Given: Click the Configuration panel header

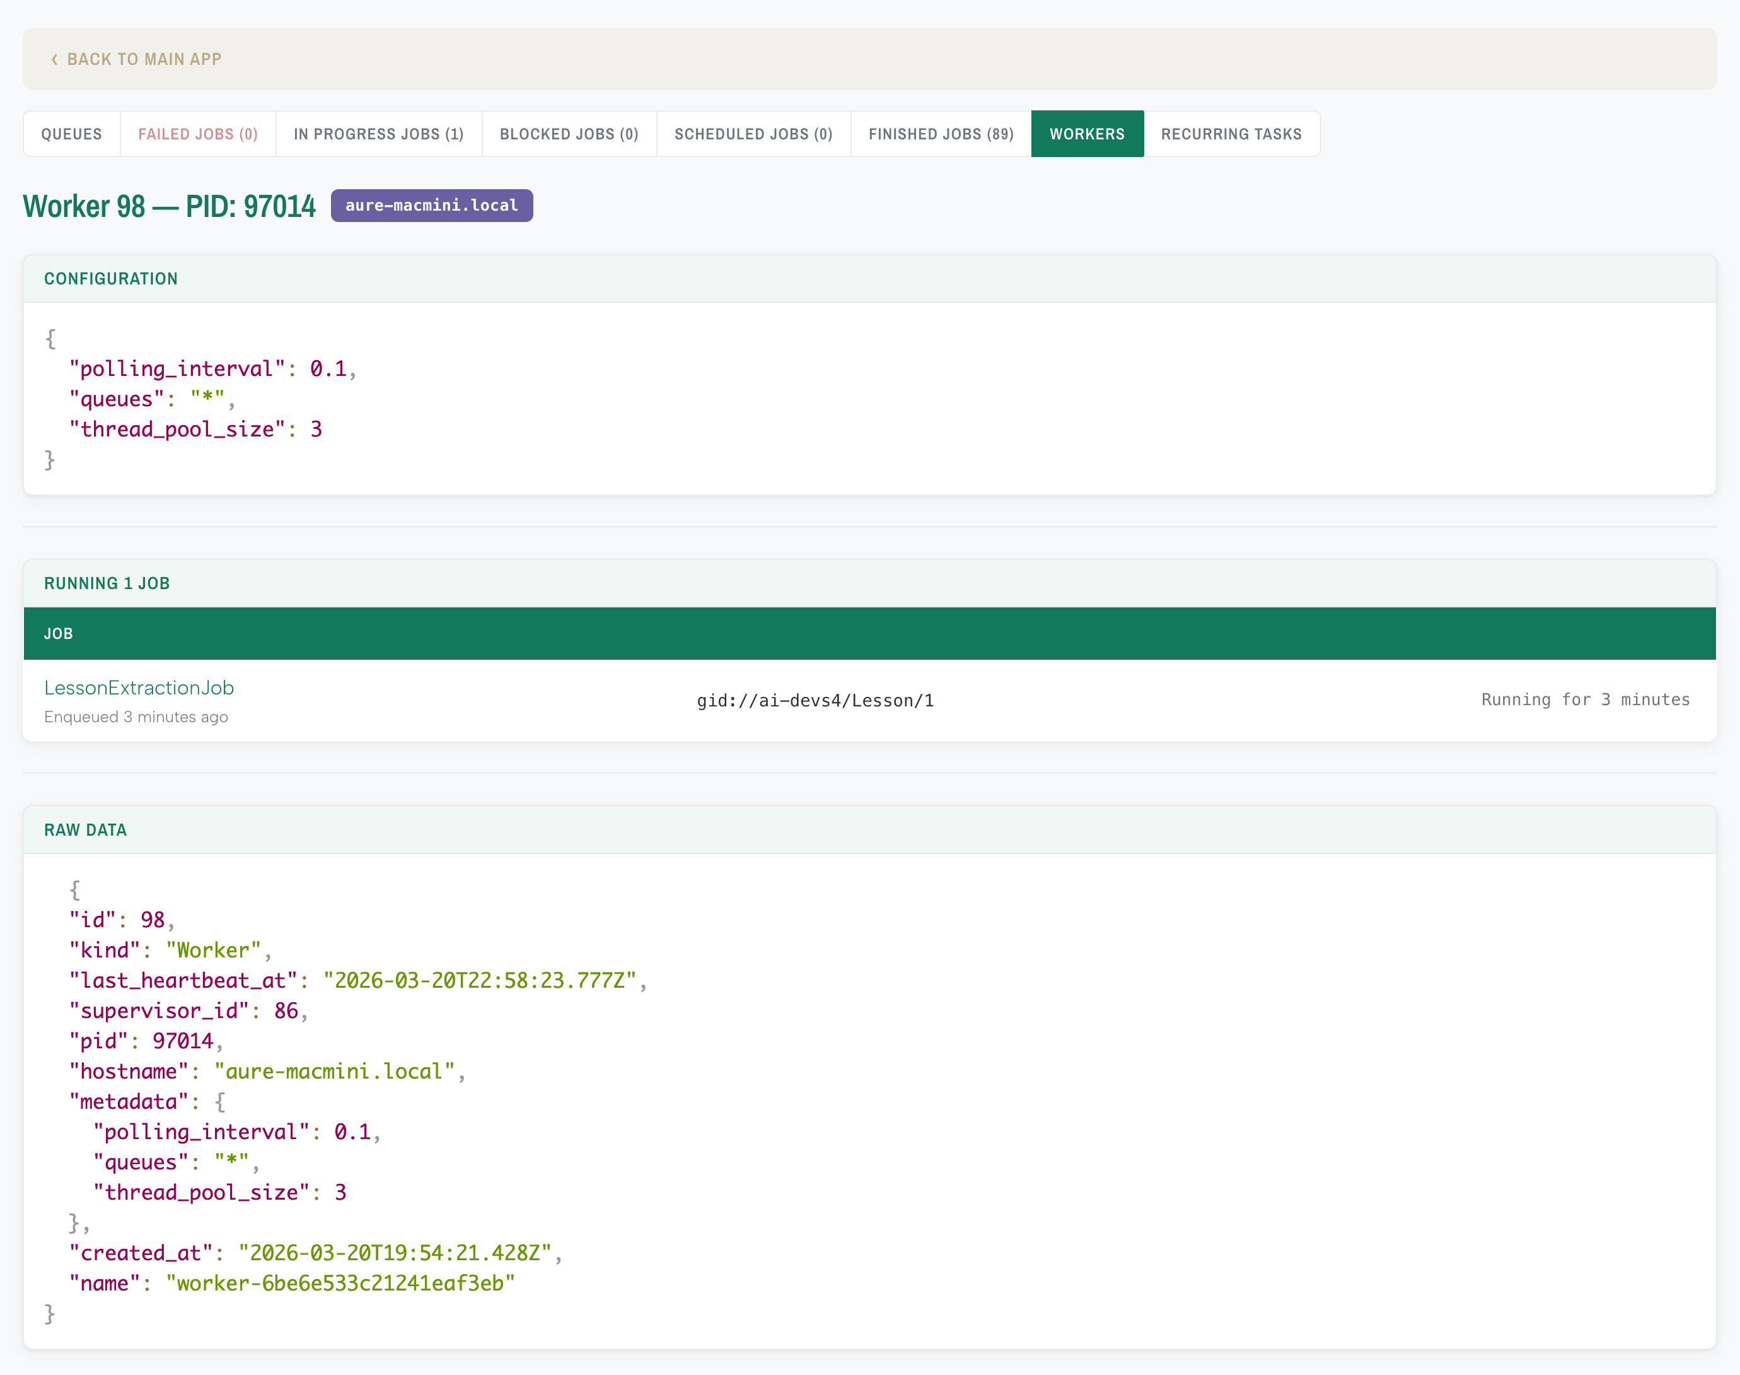Looking at the screenshot, I should pyautogui.click(x=111, y=279).
